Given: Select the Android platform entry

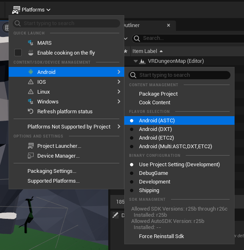Looking at the screenshot, I should point(66,72).
